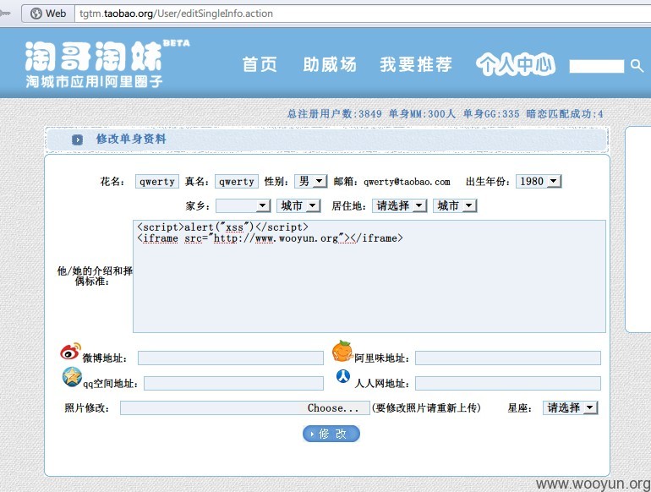Click the Aliwei orange mascot icon
Viewport: 651px width, 492px height.
(342, 351)
